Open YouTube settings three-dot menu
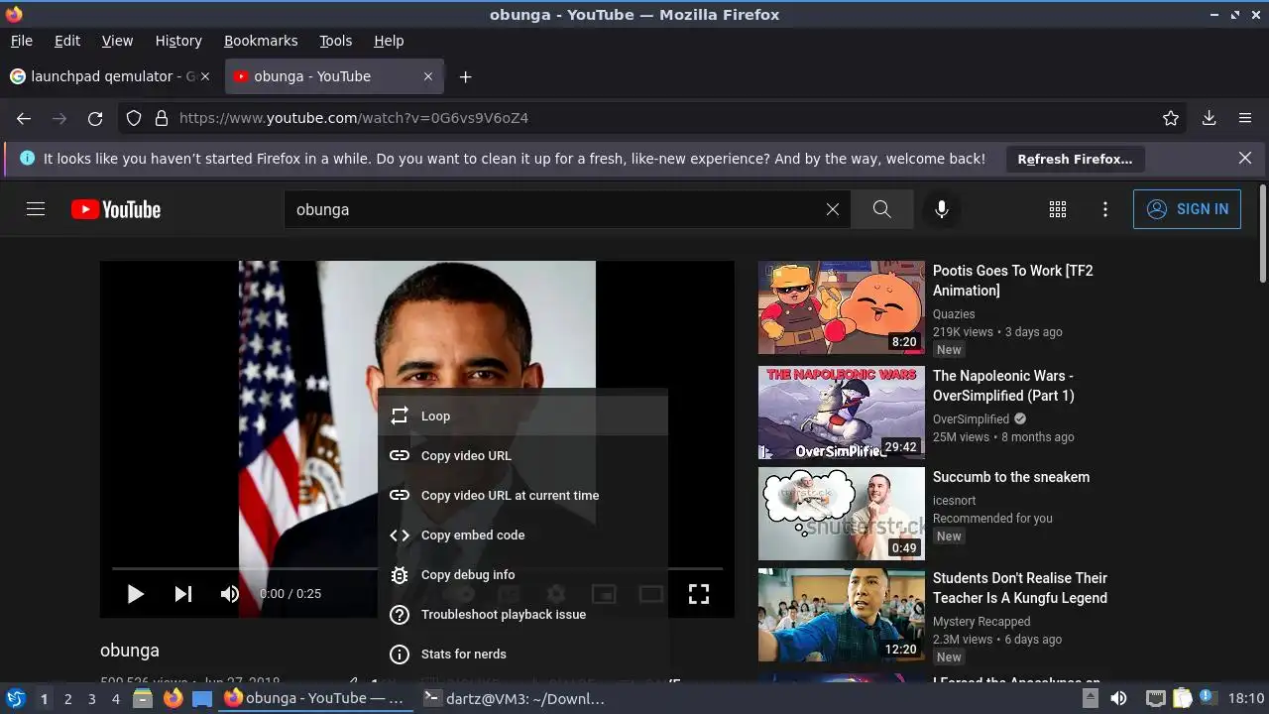Viewport: 1269px width, 714px height. 1105,209
